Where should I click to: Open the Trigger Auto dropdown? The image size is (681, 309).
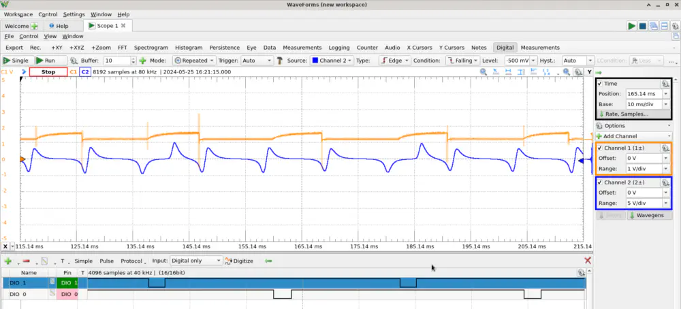pos(257,61)
